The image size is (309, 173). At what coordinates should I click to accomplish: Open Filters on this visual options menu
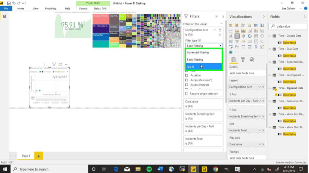pos(222,24)
